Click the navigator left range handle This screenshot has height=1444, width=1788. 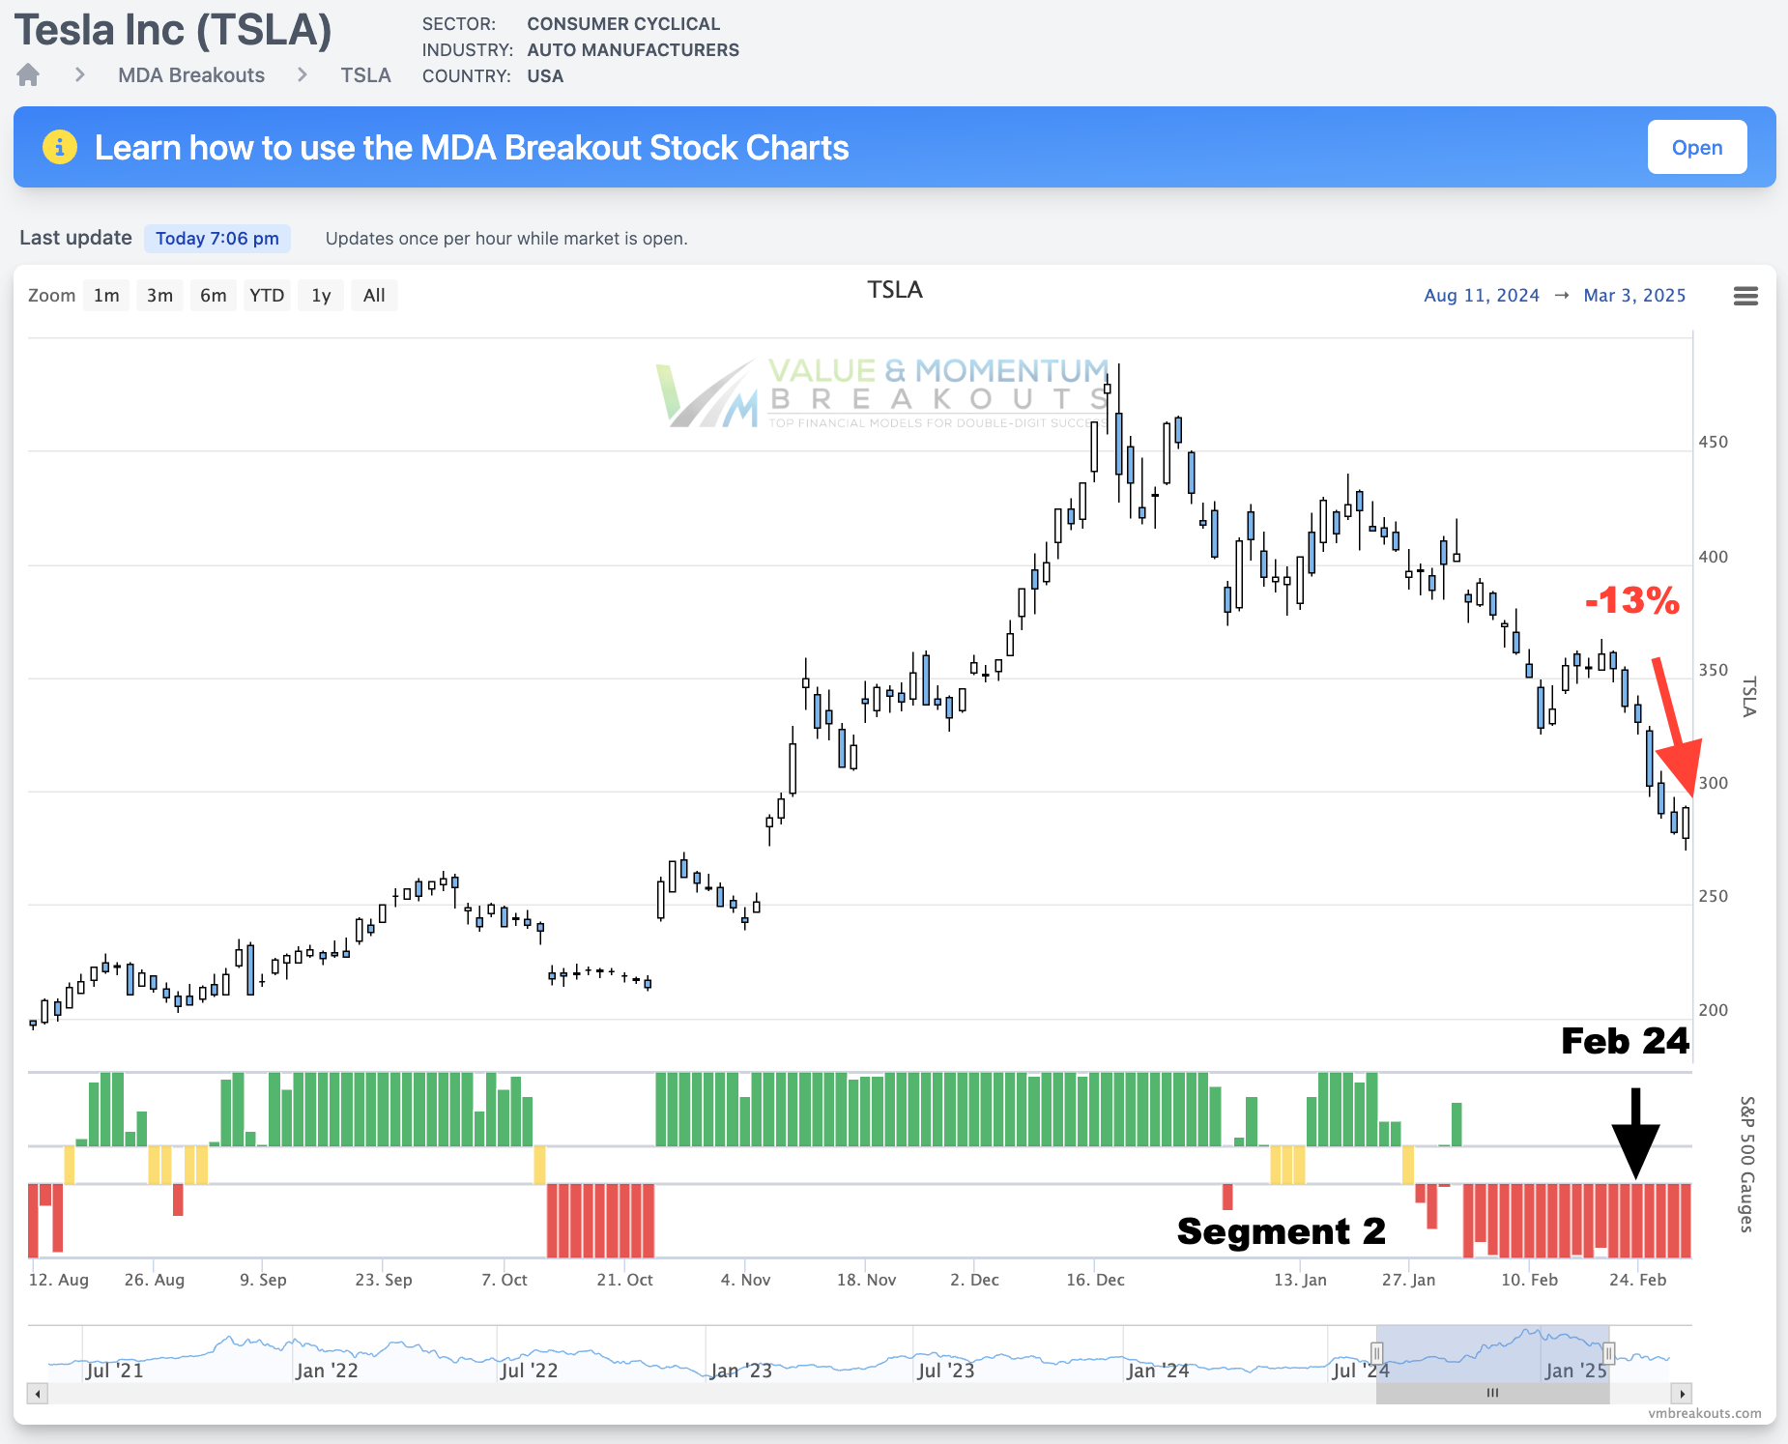click(x=1376, y=1352)
